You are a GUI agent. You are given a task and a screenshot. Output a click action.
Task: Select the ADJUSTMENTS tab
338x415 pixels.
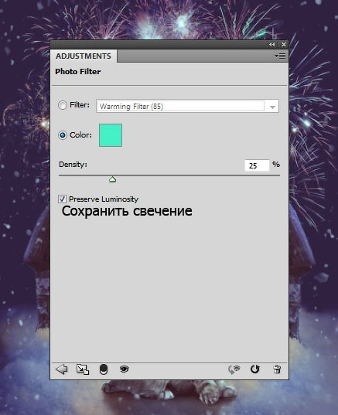point(84,56)
